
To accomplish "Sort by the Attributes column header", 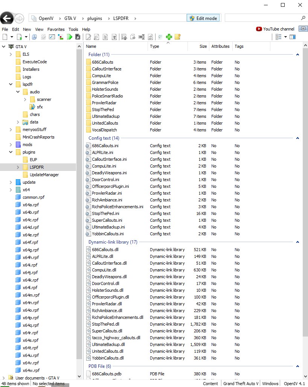I will pyautogui.click(x=220, y=46).
